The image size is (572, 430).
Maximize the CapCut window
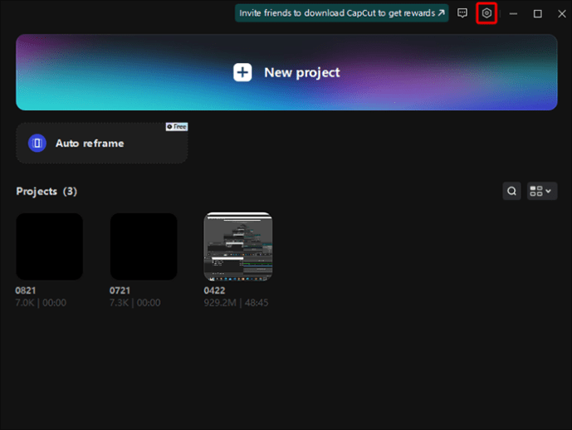click(537, 14)
